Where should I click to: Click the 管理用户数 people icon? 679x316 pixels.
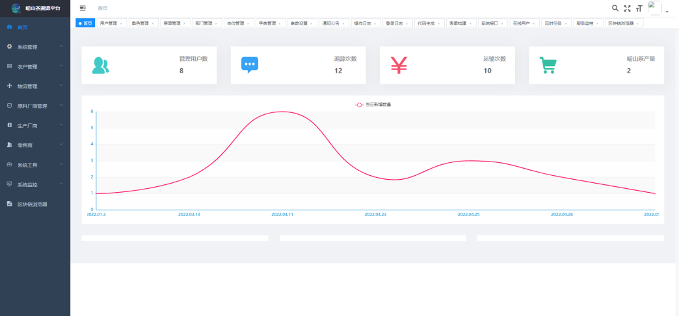(101, 65)
